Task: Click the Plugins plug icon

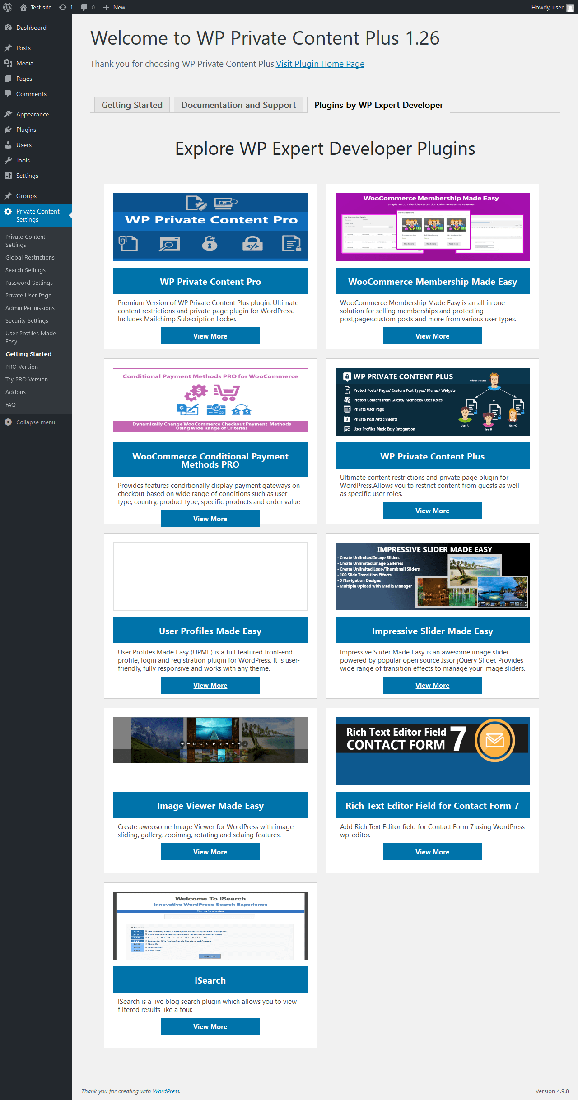Action: [x=8, y=130]
